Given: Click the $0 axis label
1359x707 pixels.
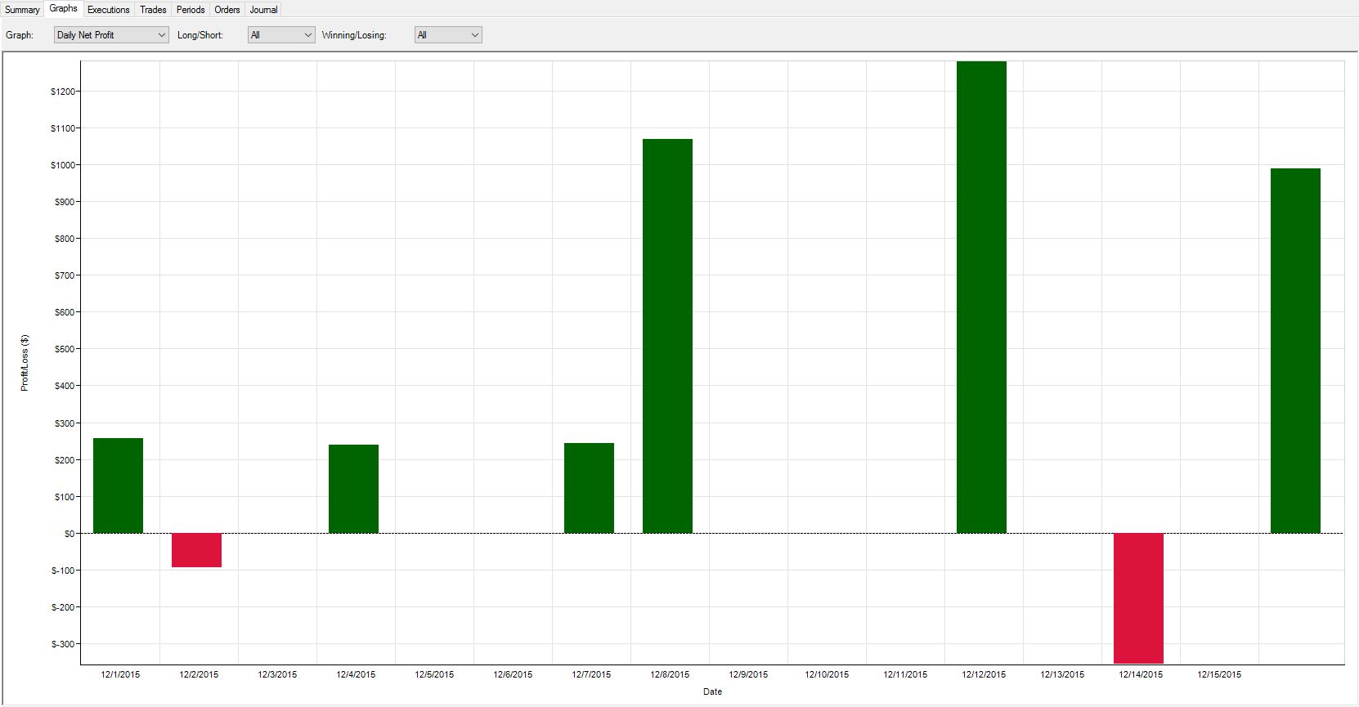Looking at the screenshot, I should click(70, 534).
